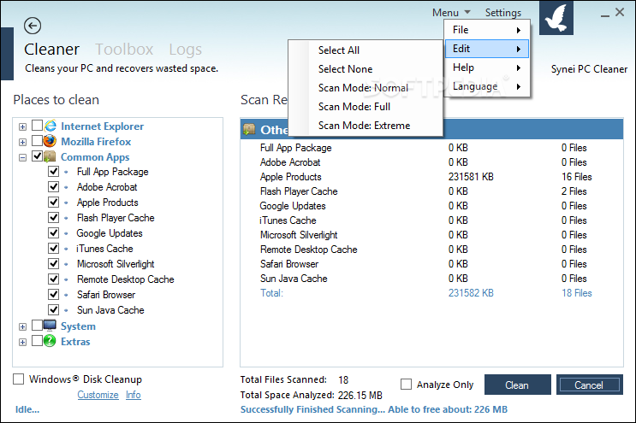Set Scan Mode: Full

click(x=365, y=107)
